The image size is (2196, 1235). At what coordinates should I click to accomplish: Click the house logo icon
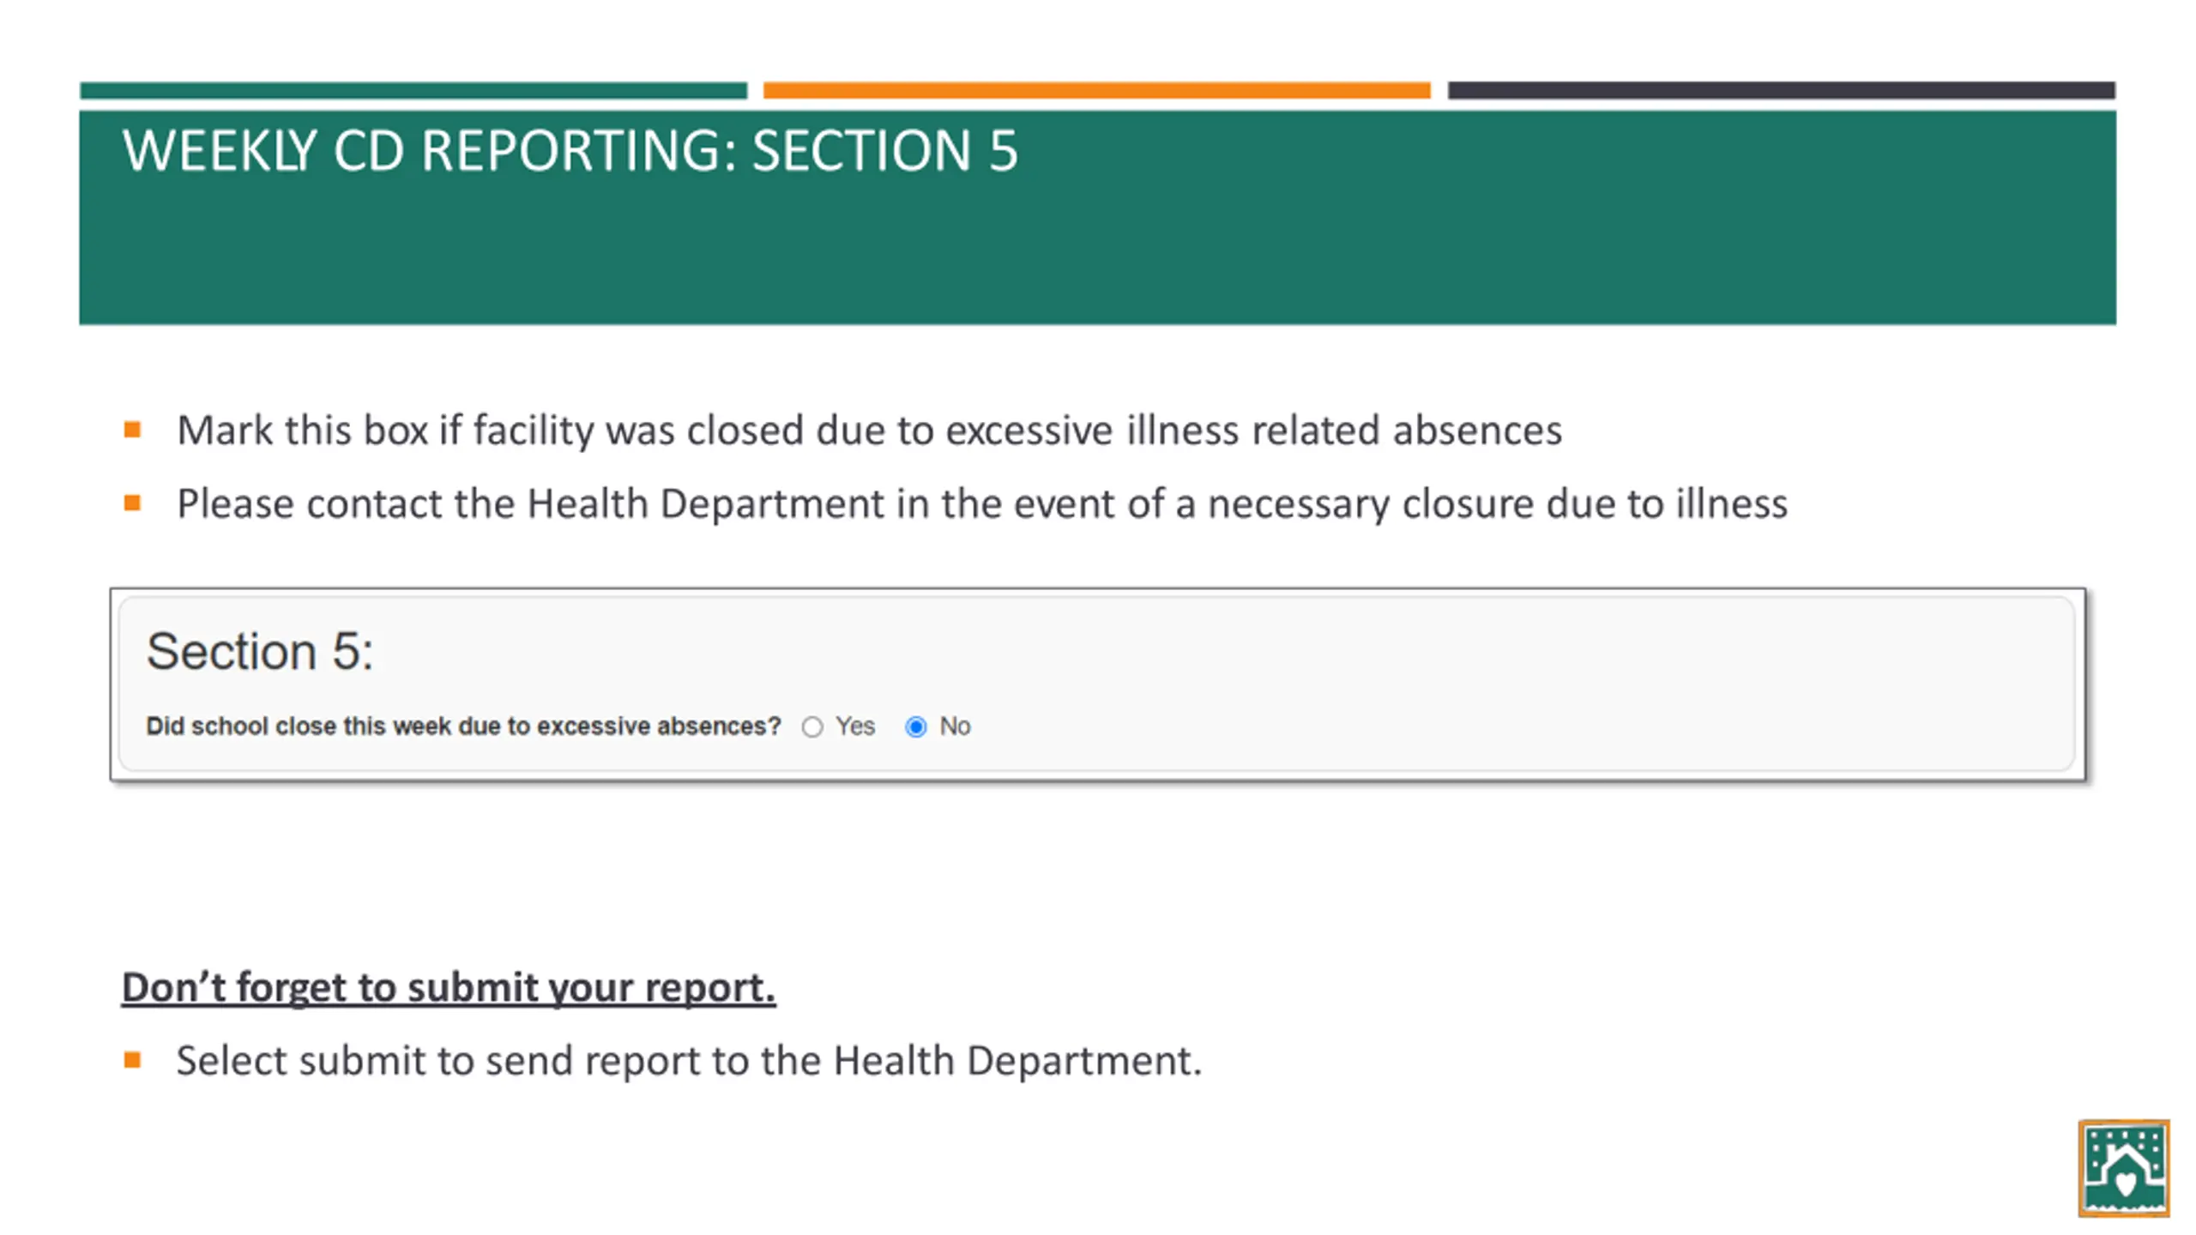[2124, 1168]
